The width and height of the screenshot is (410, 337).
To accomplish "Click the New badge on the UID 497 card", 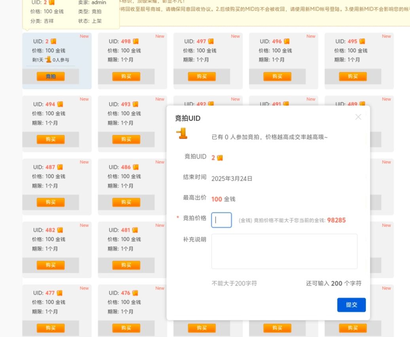I will click(x=235, y=36).
